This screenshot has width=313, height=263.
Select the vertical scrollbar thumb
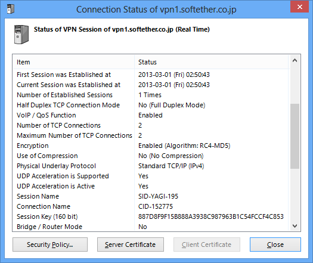click(x=295, y=136)
